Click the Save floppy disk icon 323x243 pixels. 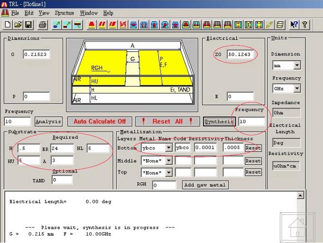(28, 25)
